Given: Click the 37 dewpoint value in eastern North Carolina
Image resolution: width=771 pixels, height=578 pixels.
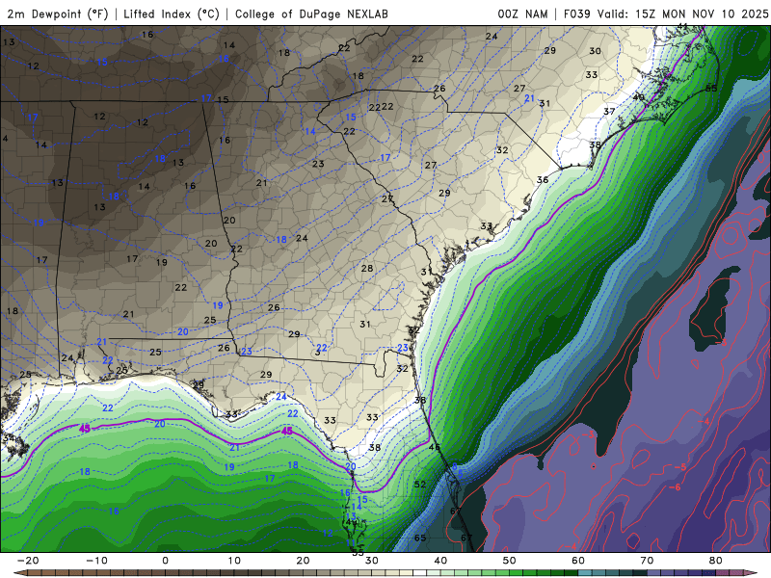Looking at the screenshot, I should pyautogui.click(x=609, y=112).
